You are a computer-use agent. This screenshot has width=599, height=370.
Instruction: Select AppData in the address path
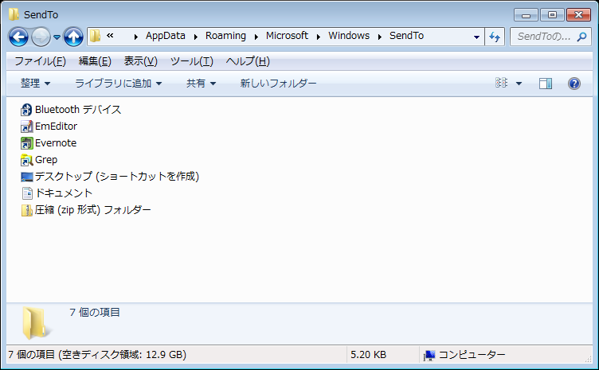coord(166,36)
